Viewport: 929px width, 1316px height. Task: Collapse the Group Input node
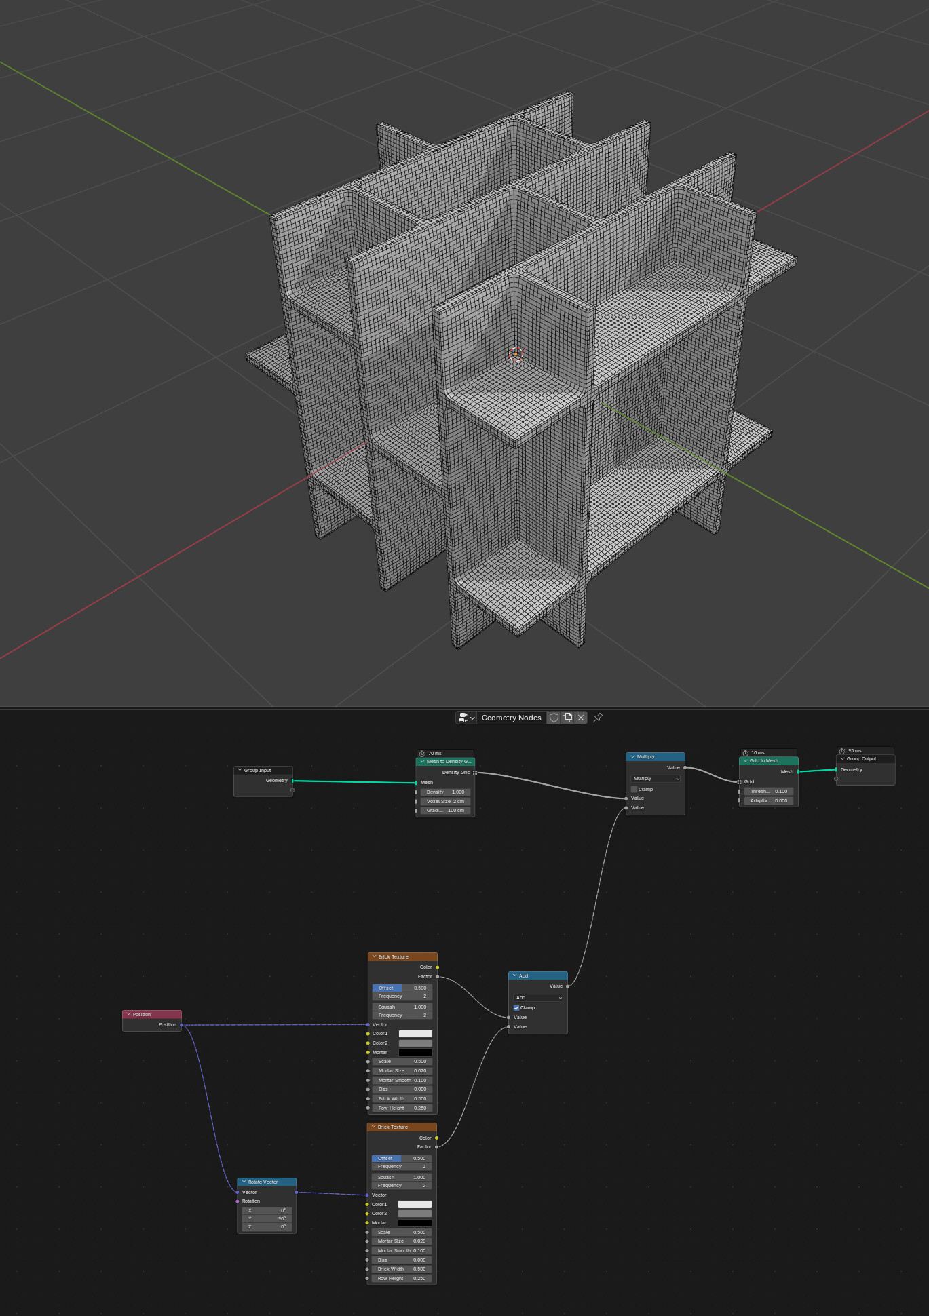240,770
